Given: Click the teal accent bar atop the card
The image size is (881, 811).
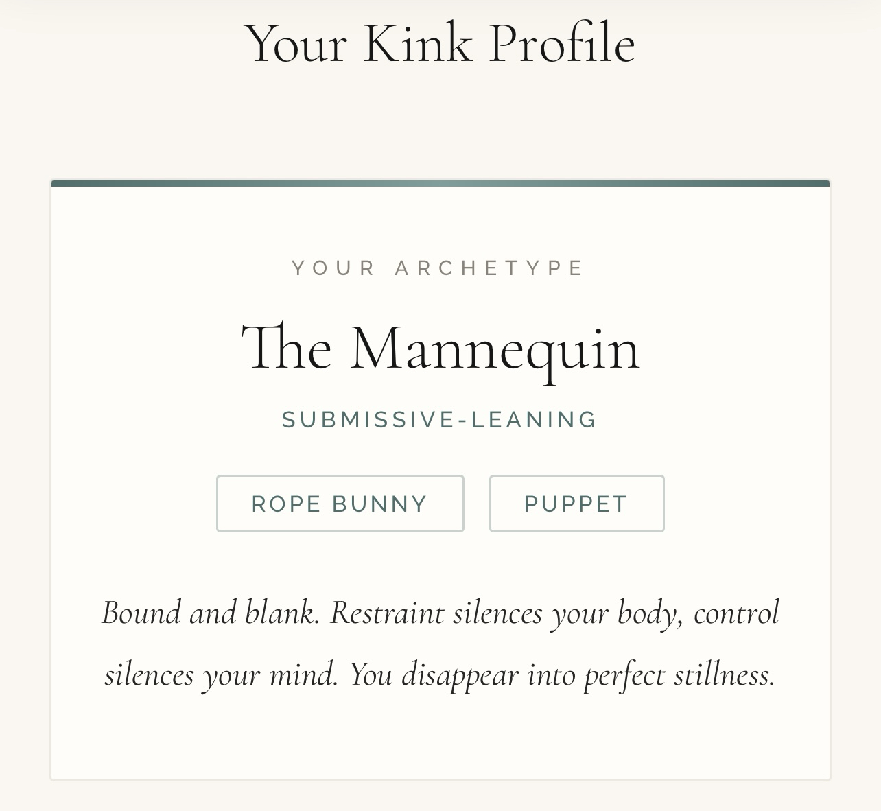Looking at the screenshot, I should pos(441,183).
